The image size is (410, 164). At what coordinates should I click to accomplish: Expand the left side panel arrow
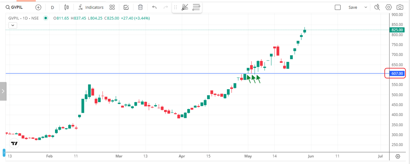[3, 91]
